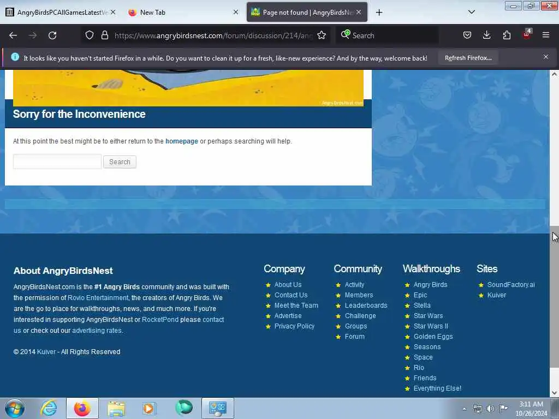The height and width of the screenshot is (419, 559).
Task: Select Page not found AngryBirdsNest tab
Action: tap(307, 13)
